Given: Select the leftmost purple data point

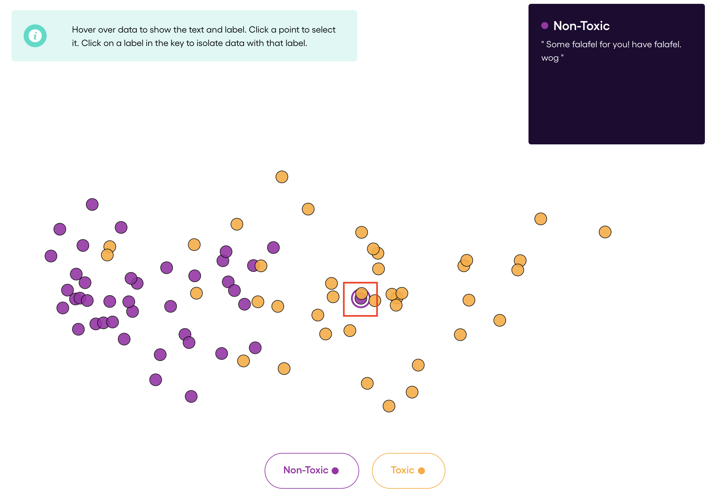Looking at the screenshot, I should [x=51, y=256].
